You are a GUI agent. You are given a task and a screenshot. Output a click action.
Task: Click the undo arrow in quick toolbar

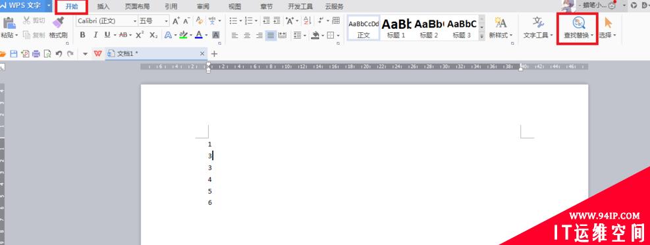[x=59, y=54]
